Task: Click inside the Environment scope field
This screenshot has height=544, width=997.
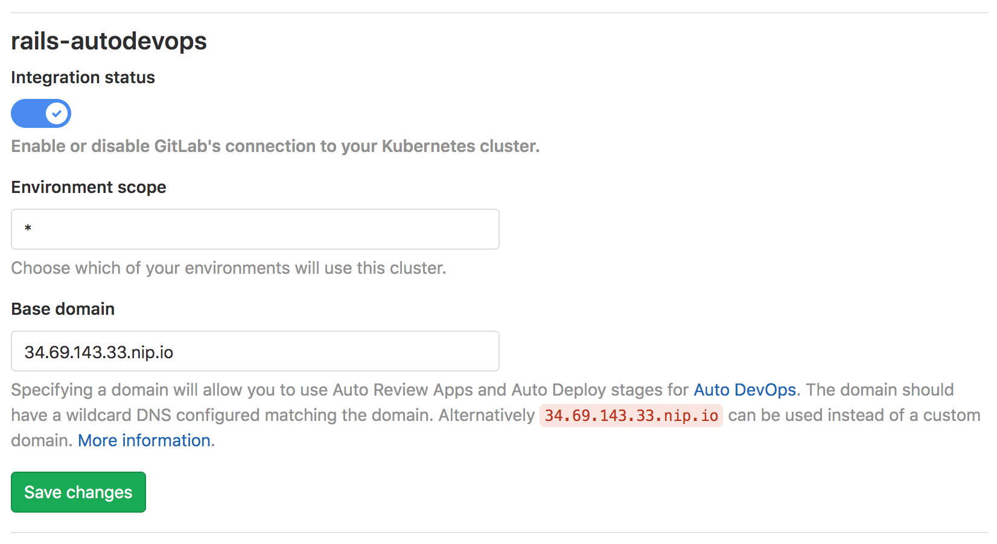Action: tap(253, 229)
